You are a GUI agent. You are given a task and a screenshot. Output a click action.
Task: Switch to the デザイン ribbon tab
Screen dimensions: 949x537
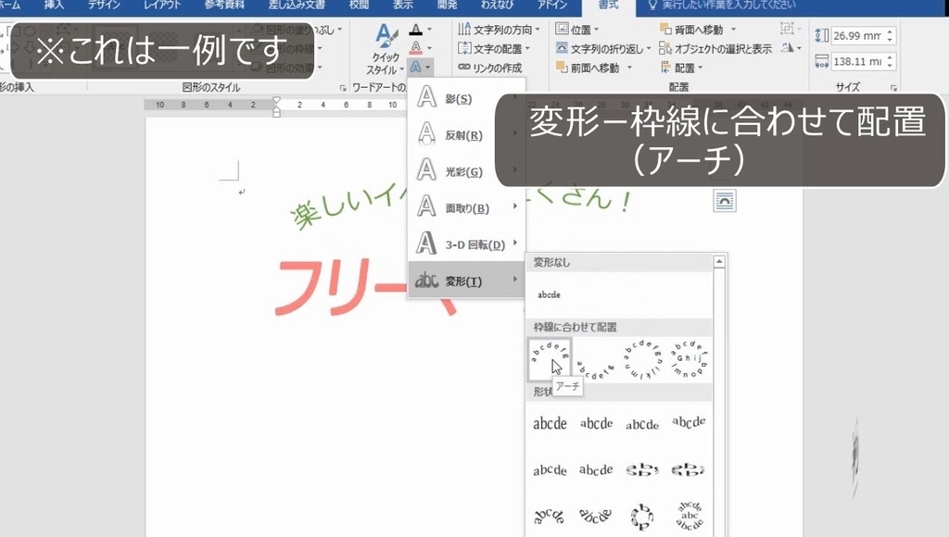tap(104, 5)
